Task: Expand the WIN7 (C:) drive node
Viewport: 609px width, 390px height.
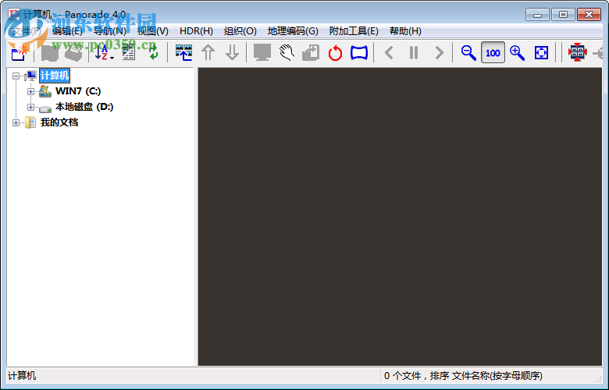Action: point(30,91)
